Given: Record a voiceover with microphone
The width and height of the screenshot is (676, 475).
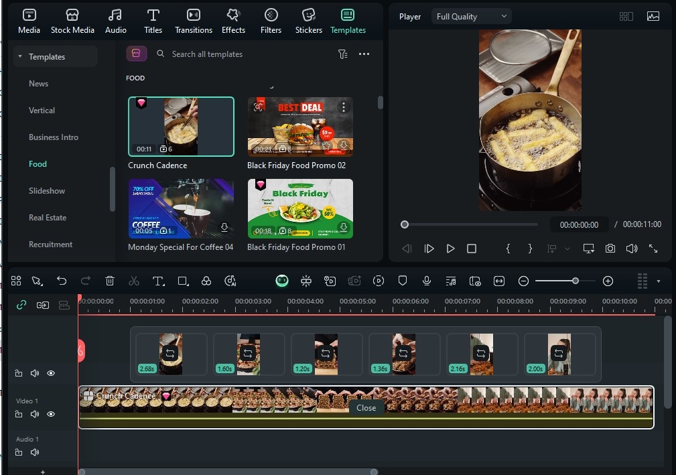Looking at the screenshot, I should click(x=426, y=281).
